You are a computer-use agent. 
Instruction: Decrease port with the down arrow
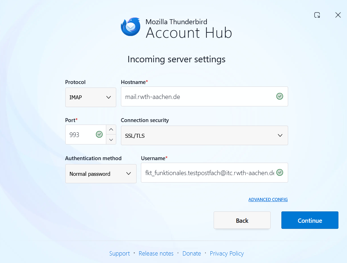[x=111, y=140]
